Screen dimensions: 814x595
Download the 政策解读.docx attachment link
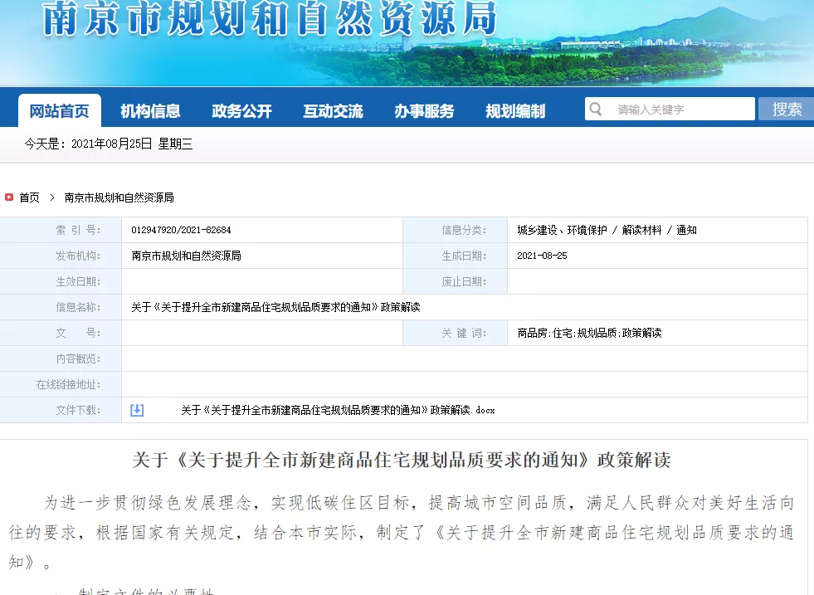338,410
